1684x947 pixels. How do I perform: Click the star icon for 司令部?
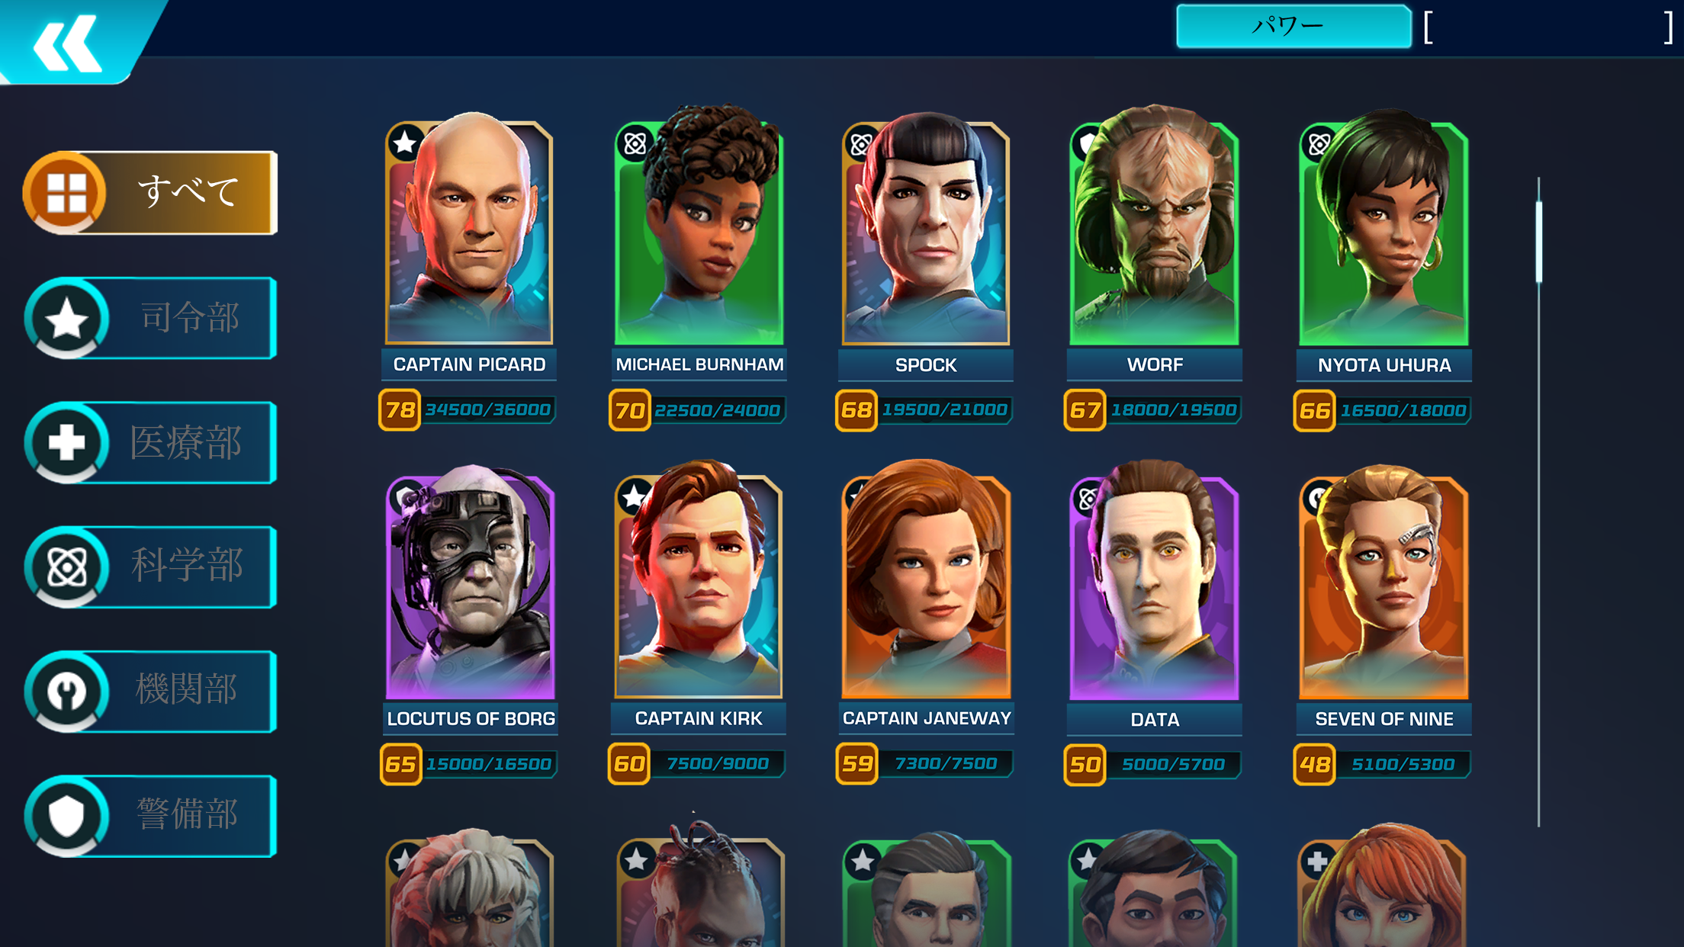click(x=67, y=318)
